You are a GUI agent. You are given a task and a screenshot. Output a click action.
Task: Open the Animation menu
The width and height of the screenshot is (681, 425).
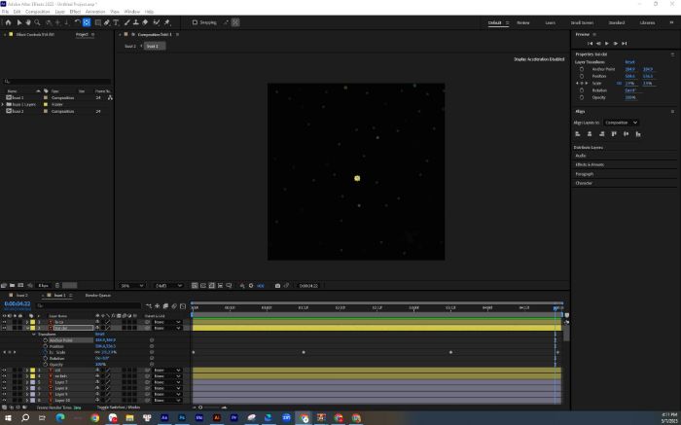95,12
